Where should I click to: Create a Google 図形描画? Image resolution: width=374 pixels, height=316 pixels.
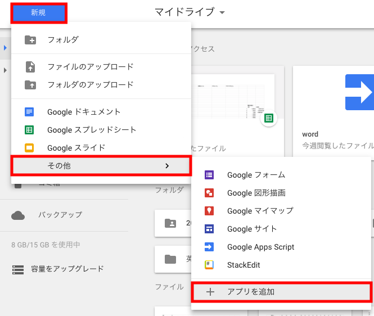point(281,193)
